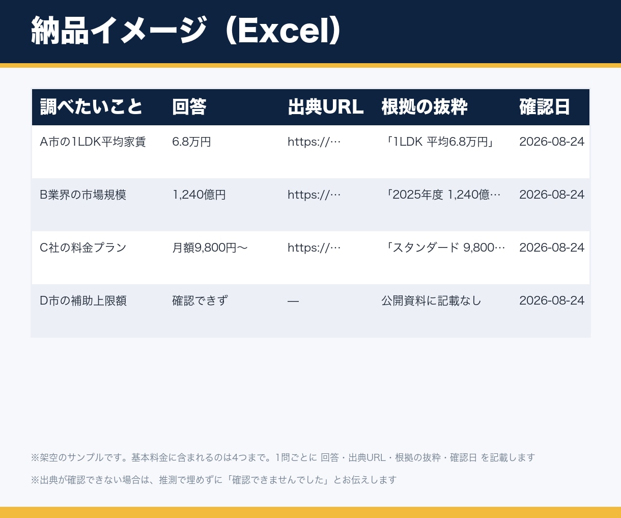
Task: Click the answer cell 月額9,800円〜
Action: pyautogui.click(x=210, y=248)
